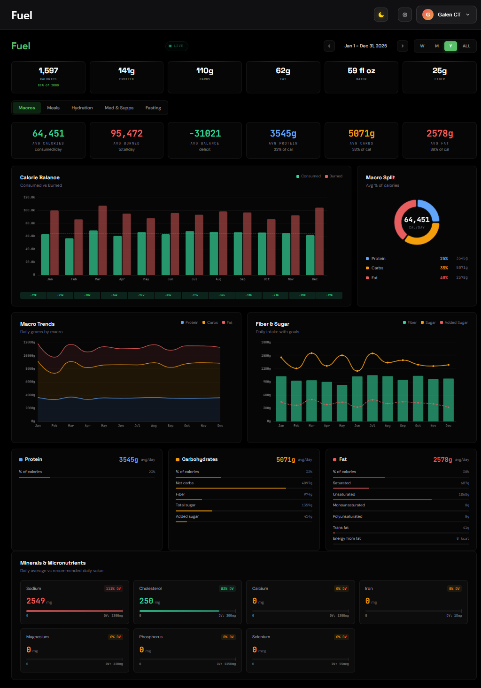Toggle Carbs series in Macro Trends legend
The height and width of the screenshot is (688, 481).
click(x=210, y=323)
